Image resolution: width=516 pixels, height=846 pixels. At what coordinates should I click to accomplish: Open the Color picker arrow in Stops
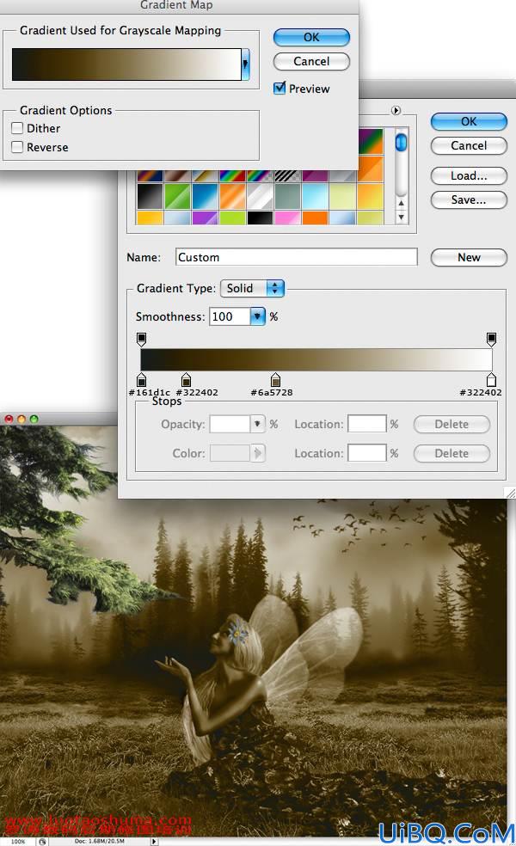(x=257, y=453)
